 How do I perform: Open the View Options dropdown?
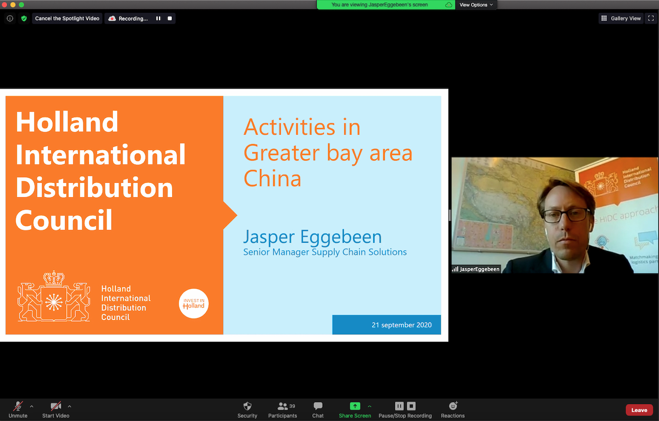pos(476,5)
